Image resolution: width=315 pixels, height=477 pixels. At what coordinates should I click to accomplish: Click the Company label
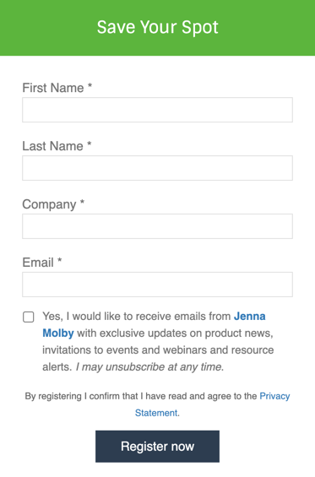[x=49, y=204]
